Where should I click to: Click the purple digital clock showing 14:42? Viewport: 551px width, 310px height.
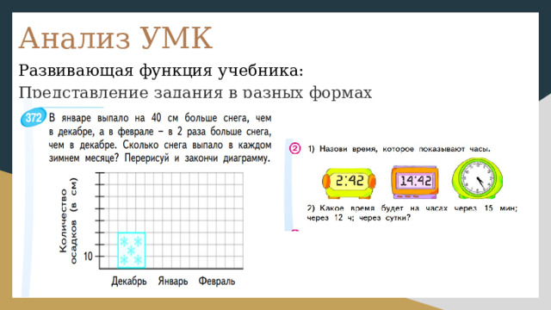point(415,182)
